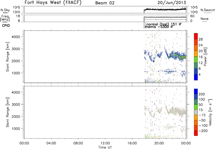Image resolution: width=215 pixels, height=149 pixels.
Task: Click the '28' label on Power colorbar
Action: (200, 39)
